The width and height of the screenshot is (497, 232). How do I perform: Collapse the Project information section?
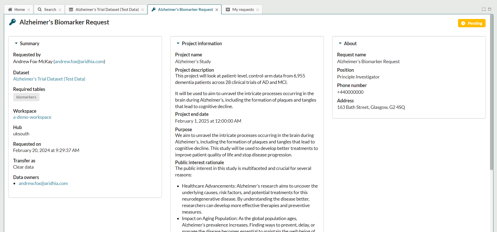coord(178,43)
